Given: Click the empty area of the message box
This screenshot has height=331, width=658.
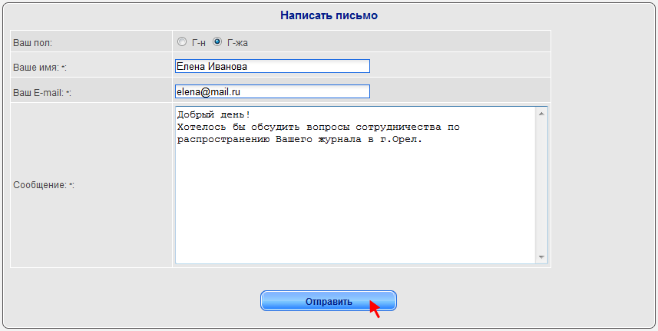Looking at the screenshot, I should point(355,201).
